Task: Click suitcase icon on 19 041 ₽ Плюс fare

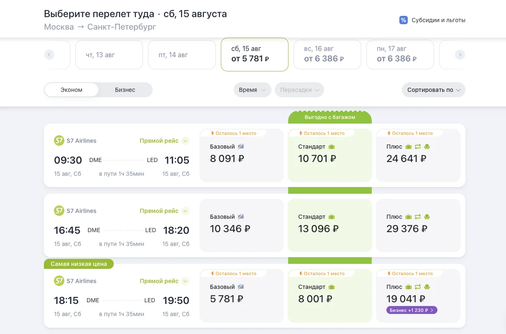Action: (x=409, y=287)
